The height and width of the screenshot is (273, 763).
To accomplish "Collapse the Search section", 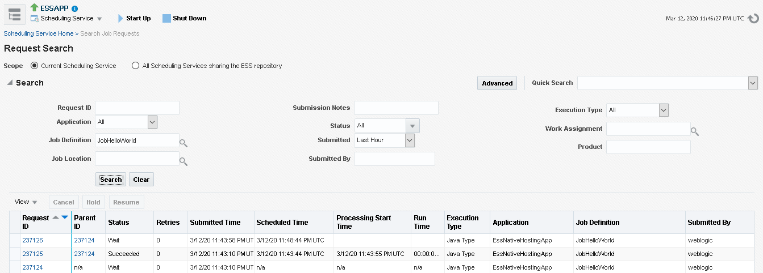I will (x=10, y=83).
